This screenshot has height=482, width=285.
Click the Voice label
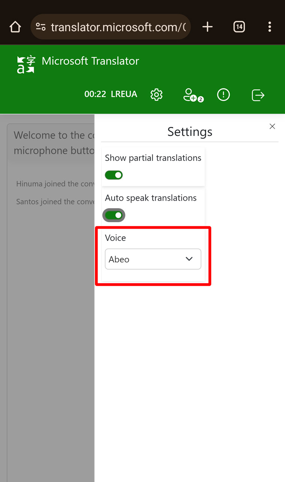click(x=115, y=238)
